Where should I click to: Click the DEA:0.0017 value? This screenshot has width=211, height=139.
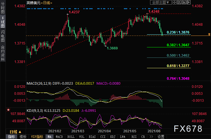pos(85,84)
